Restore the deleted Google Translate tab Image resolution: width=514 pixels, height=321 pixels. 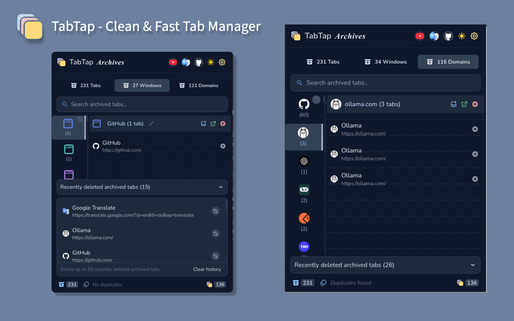[x=216, y=211]
